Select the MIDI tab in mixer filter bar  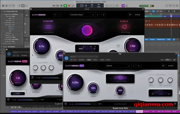pos(169,39)
